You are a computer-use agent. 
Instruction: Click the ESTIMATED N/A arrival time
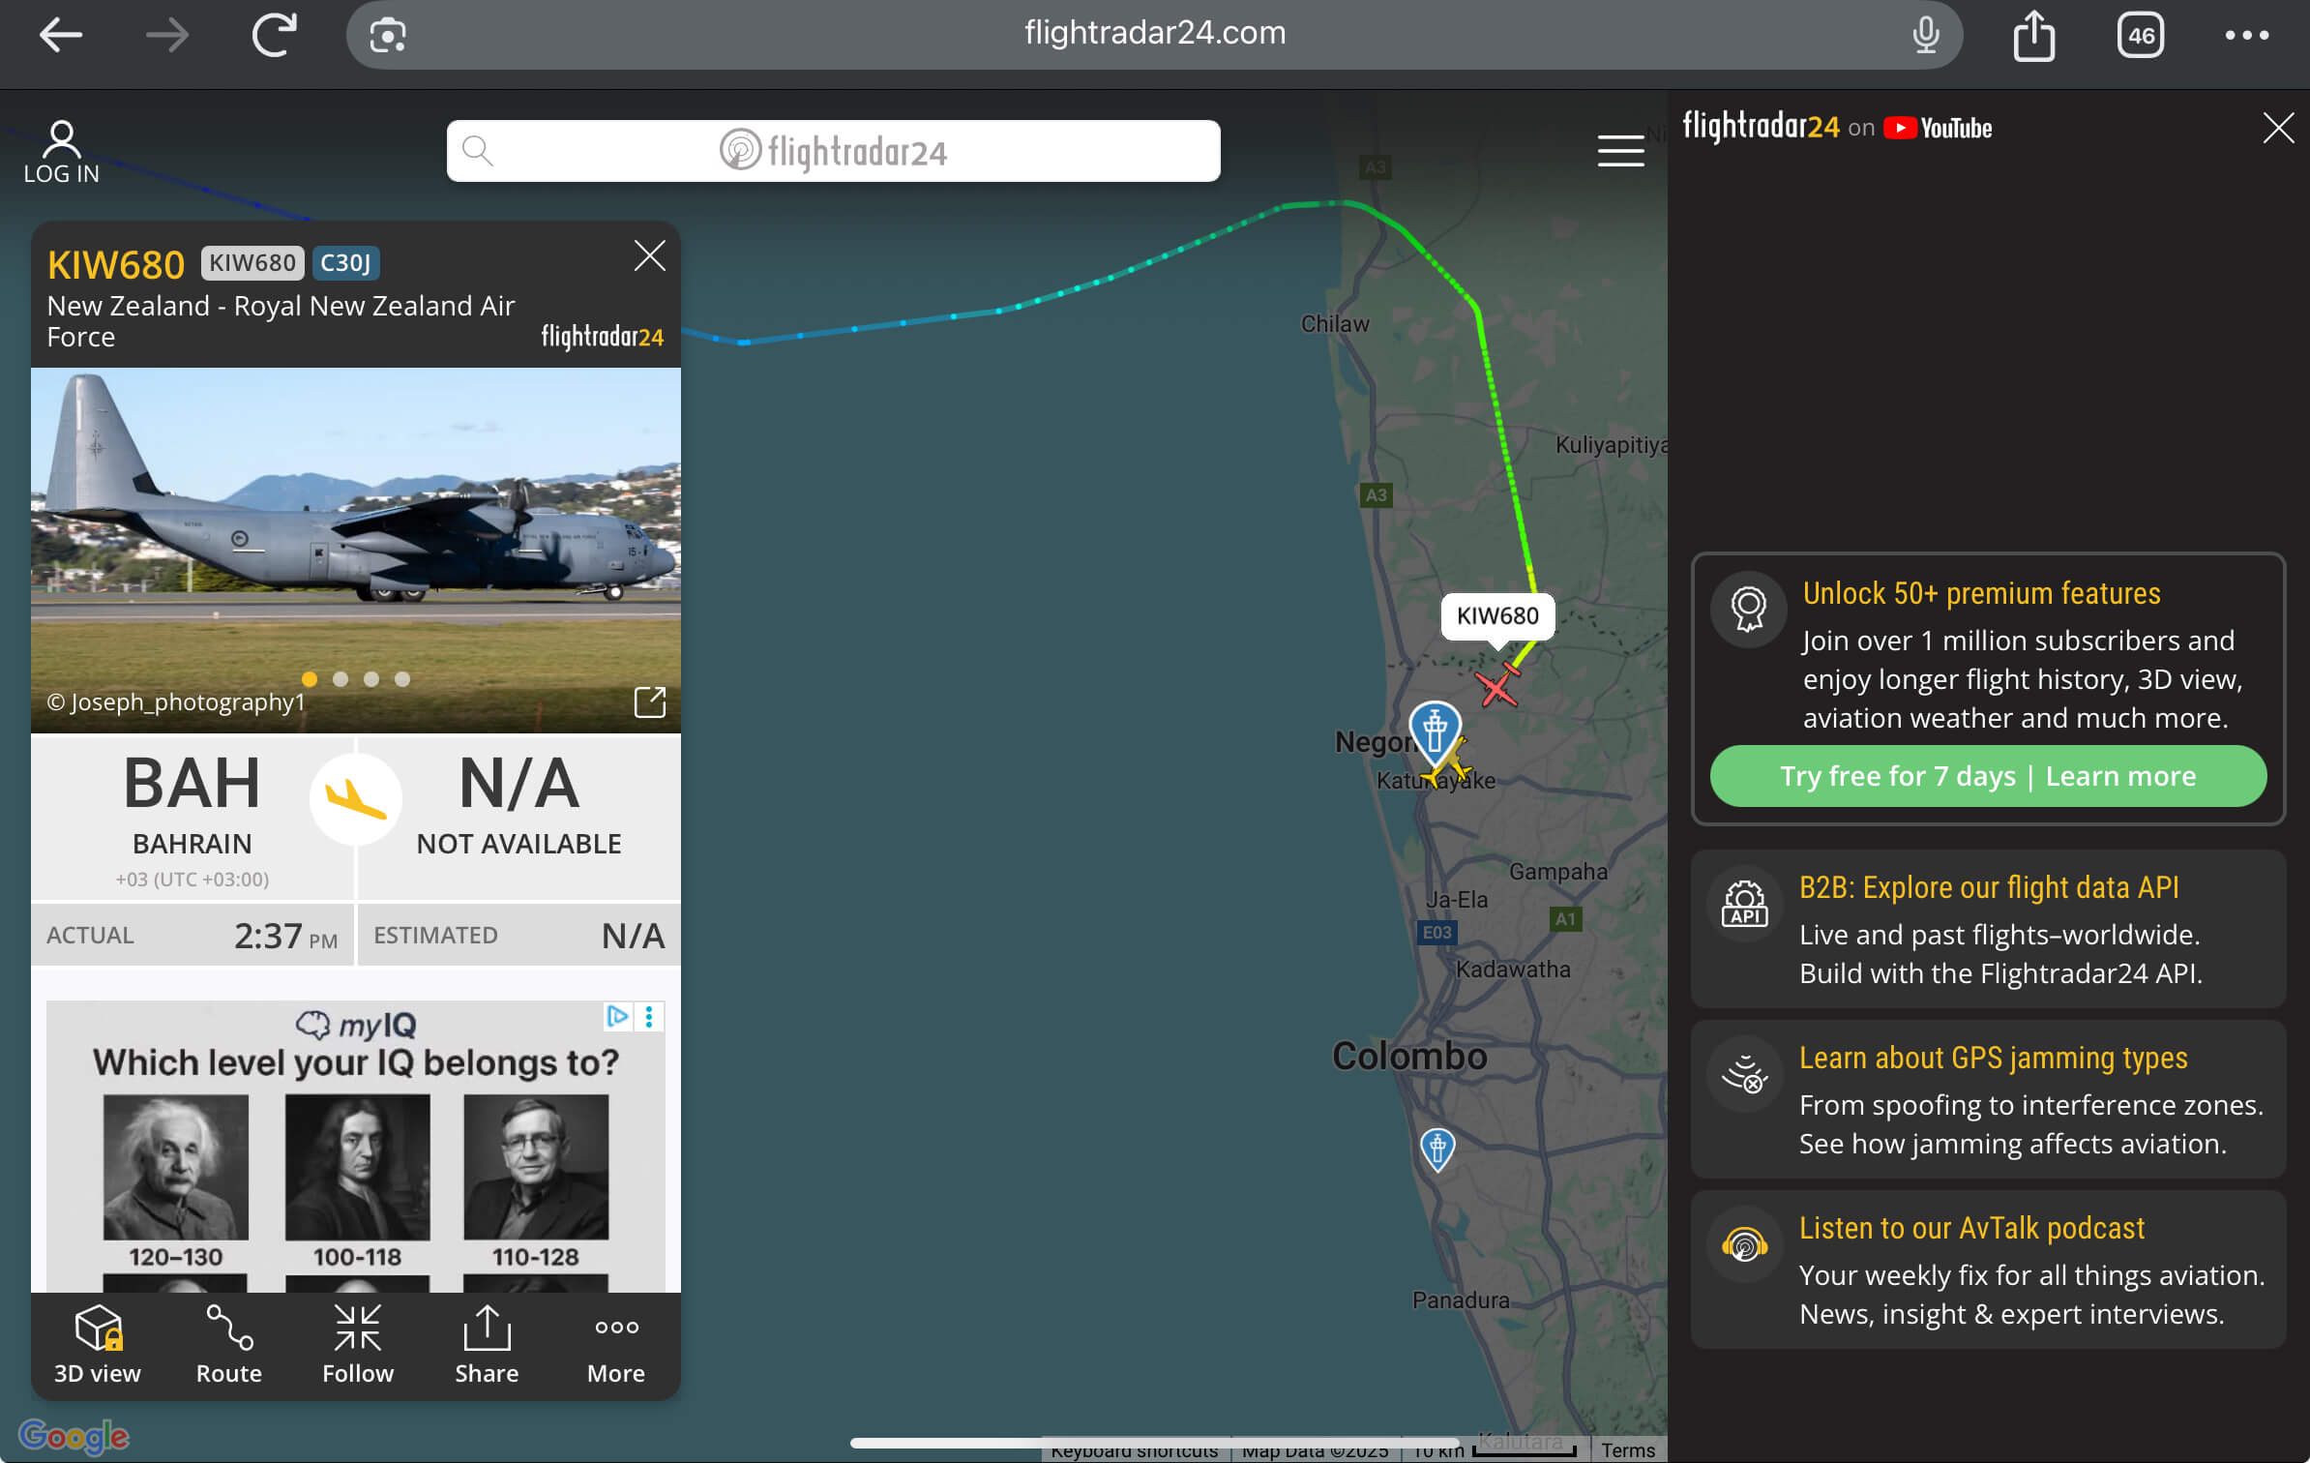point(519,936)
